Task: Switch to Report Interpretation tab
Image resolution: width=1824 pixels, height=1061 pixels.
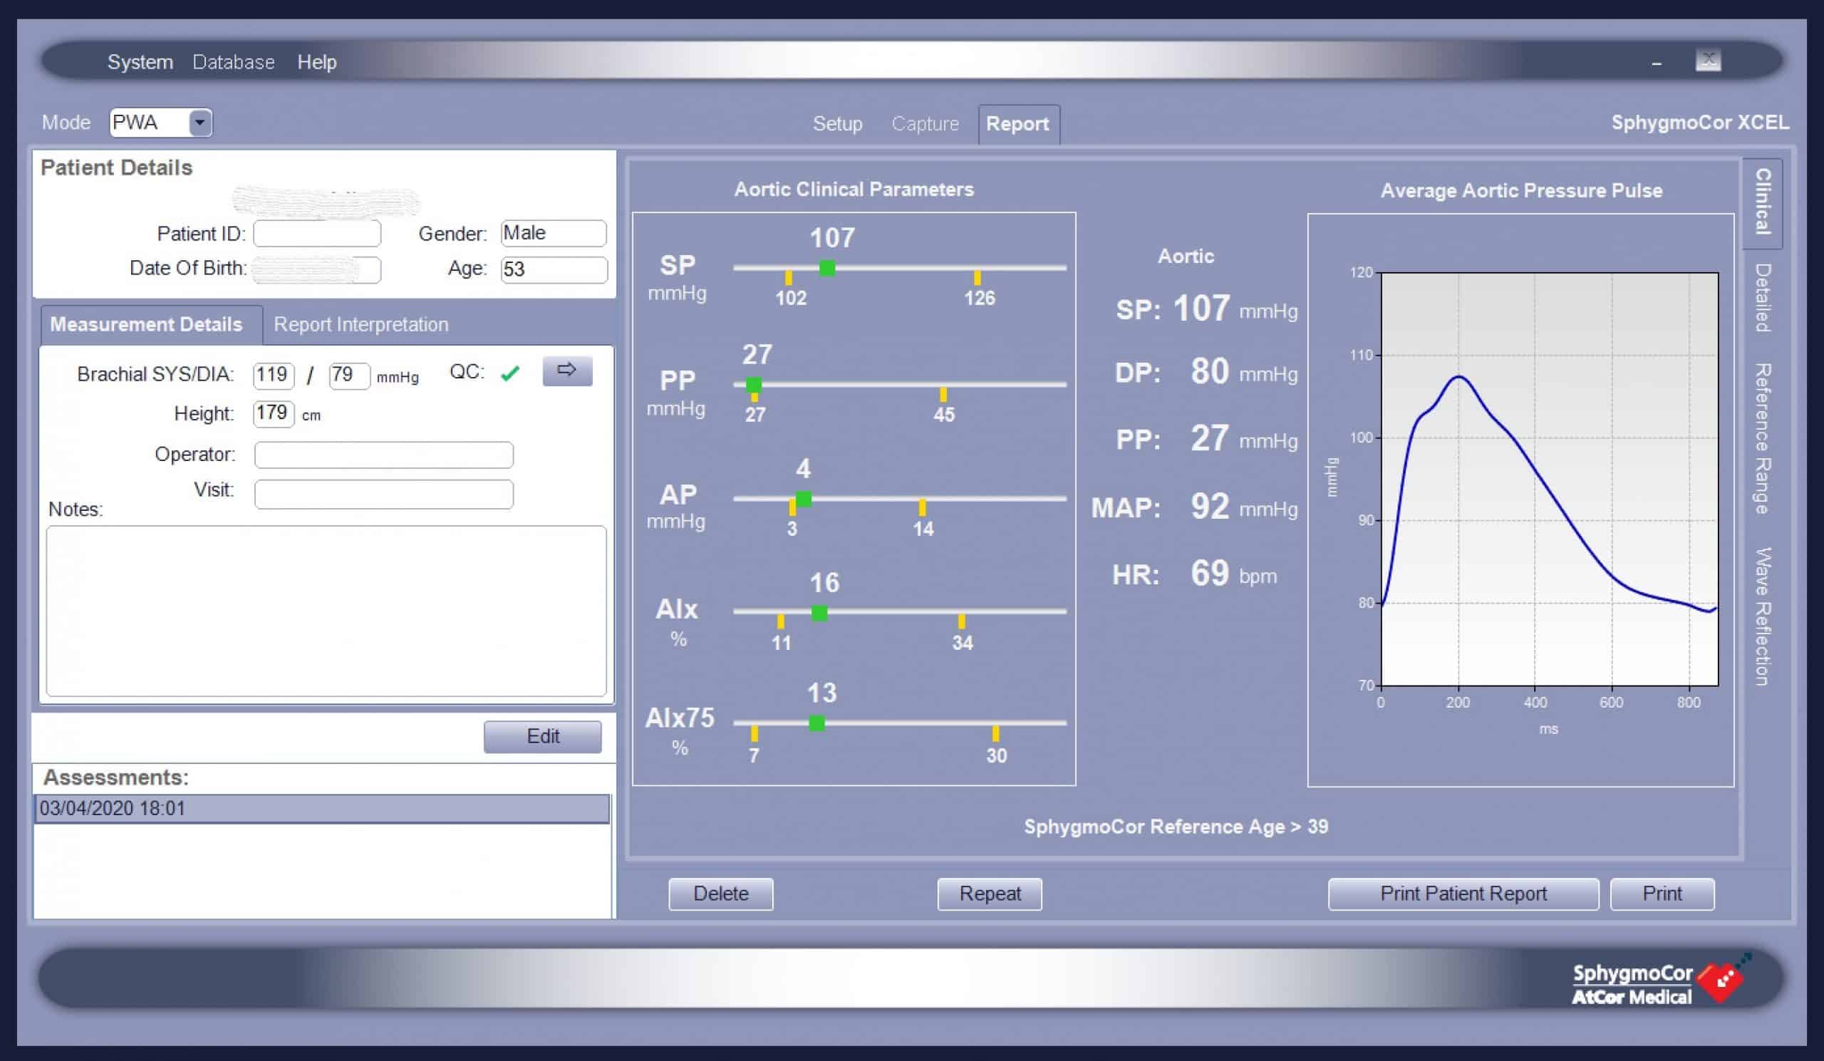Action: coord(361,324)
